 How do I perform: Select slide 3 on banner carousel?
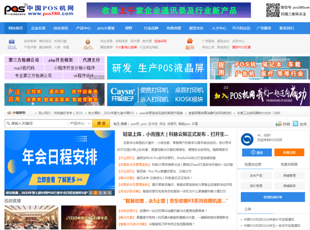[100, 193]
